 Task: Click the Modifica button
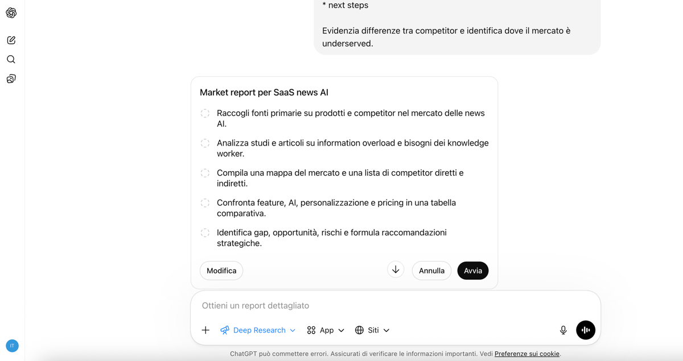(x=221, y=271)
